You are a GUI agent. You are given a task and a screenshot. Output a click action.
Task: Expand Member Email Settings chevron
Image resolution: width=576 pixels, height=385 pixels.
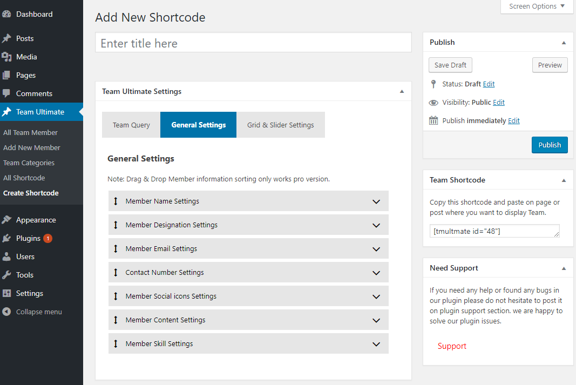(x=376, y=249)
